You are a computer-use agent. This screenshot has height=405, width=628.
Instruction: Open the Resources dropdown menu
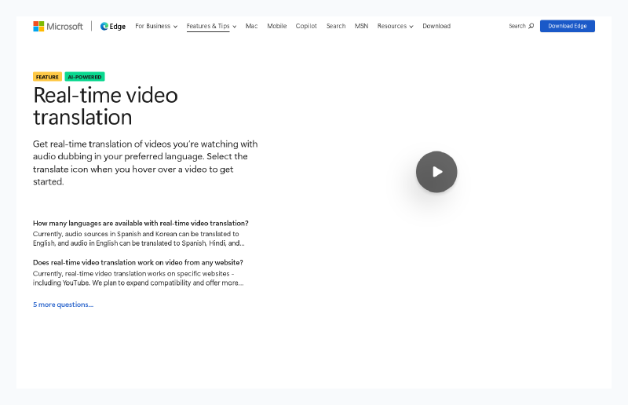pyautogui.click(x=395, y=26)
